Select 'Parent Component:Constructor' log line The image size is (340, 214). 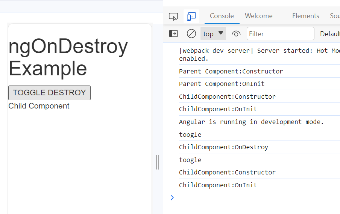point(231,71)
